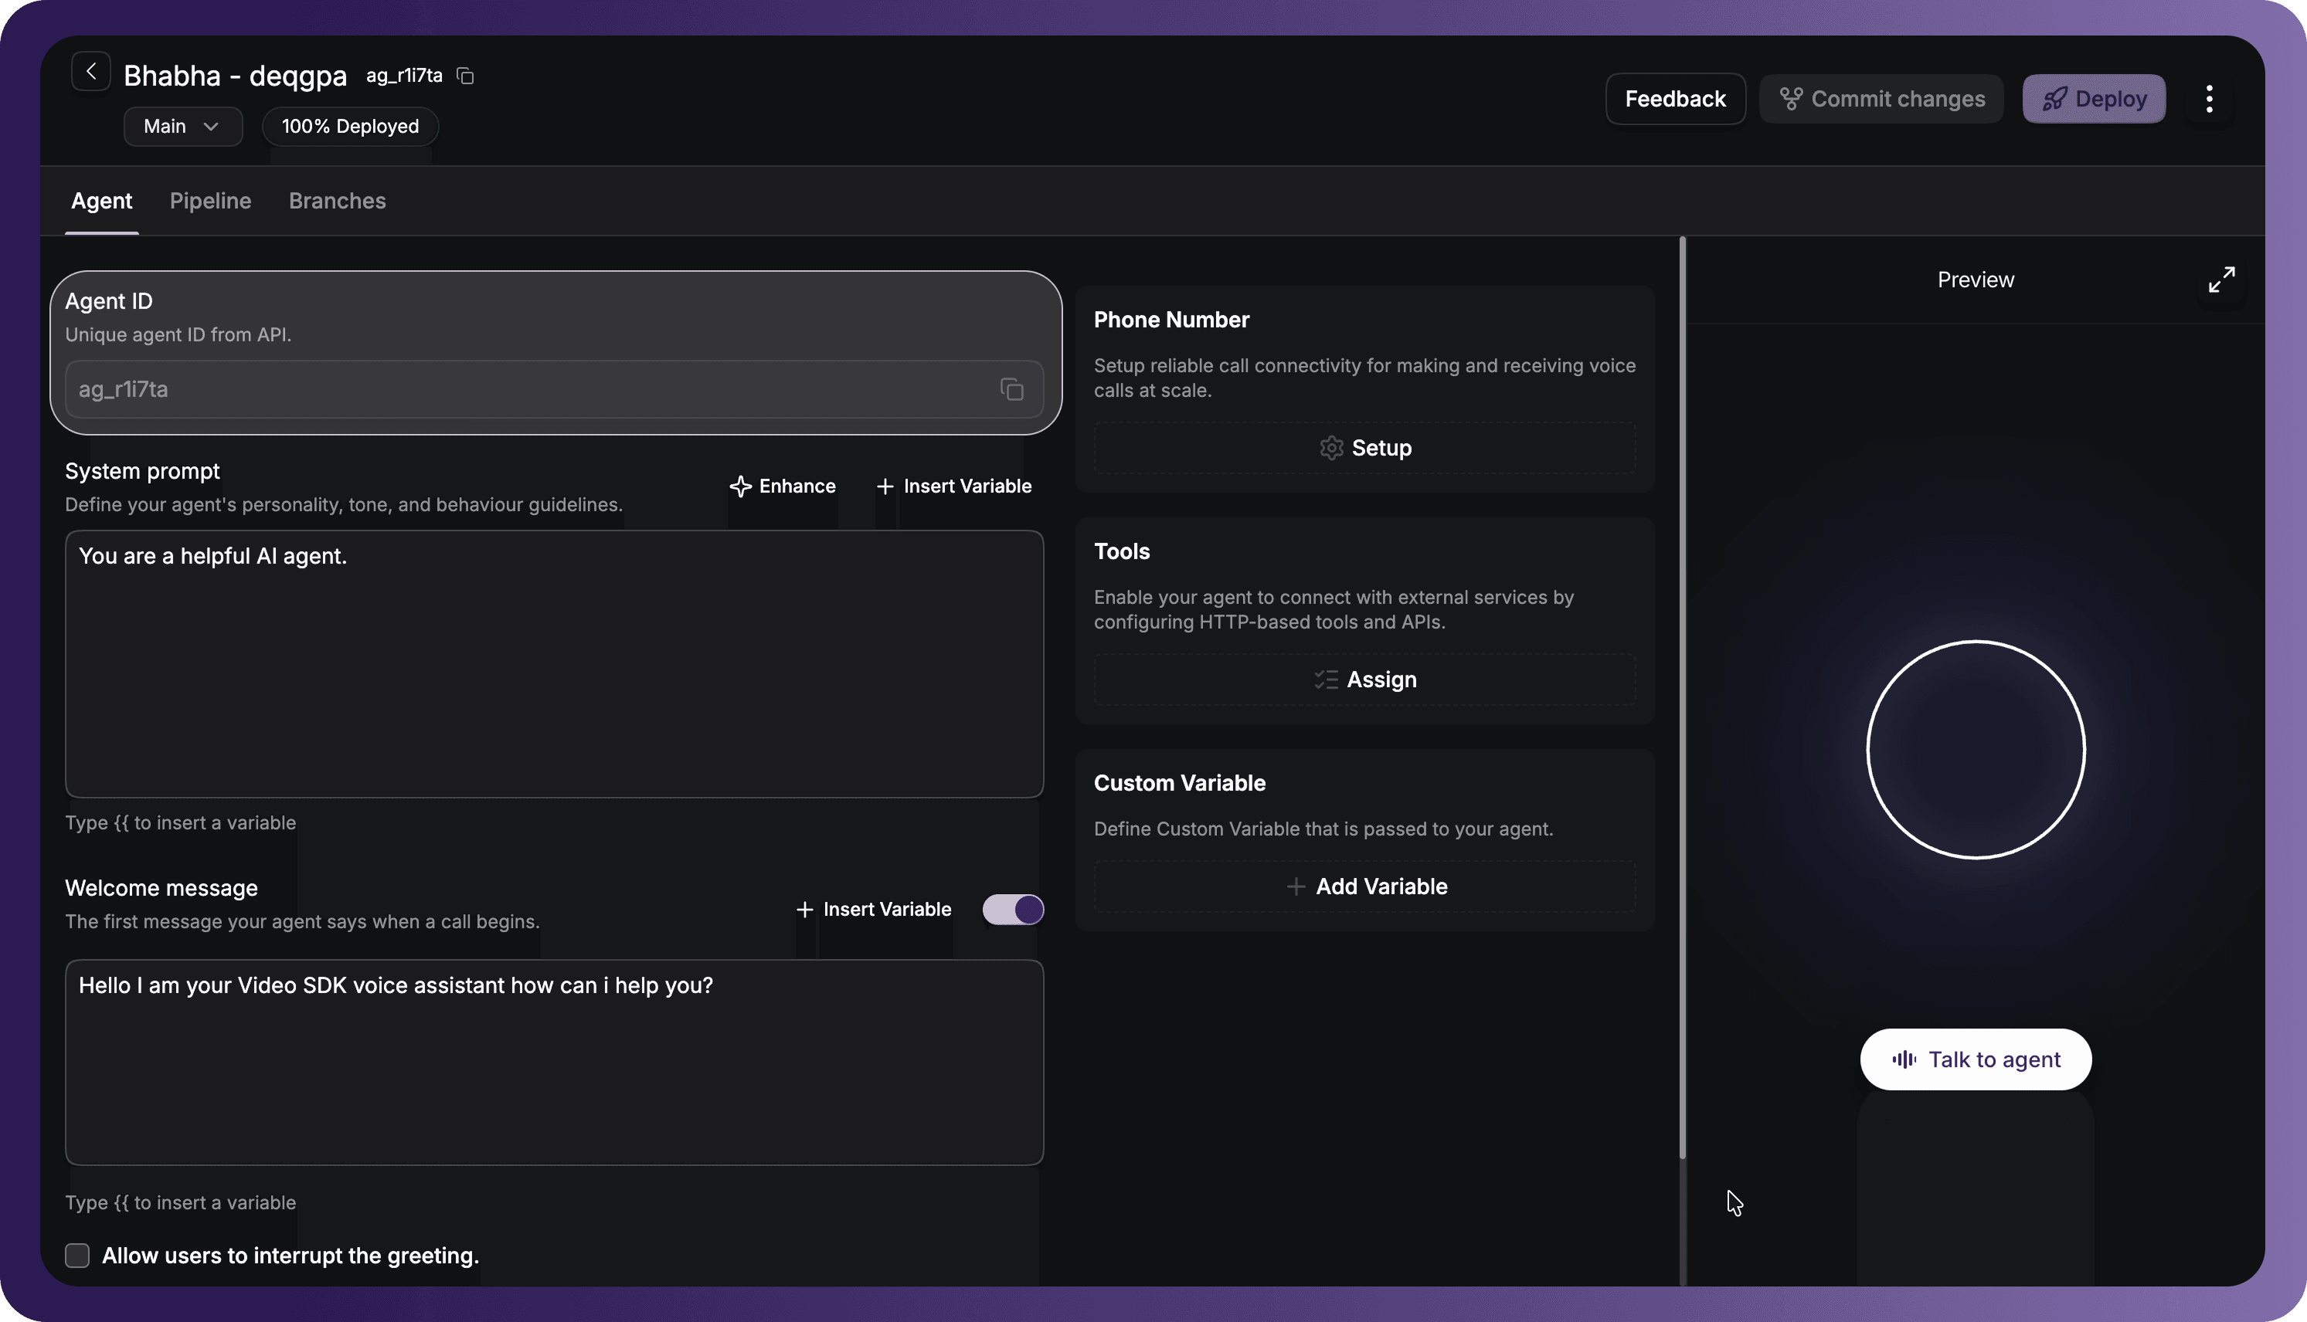This screenshot has width=2307, height=1322.
Task: Check Allow users to interrupt the greeting
Action: pos(77,1256)
